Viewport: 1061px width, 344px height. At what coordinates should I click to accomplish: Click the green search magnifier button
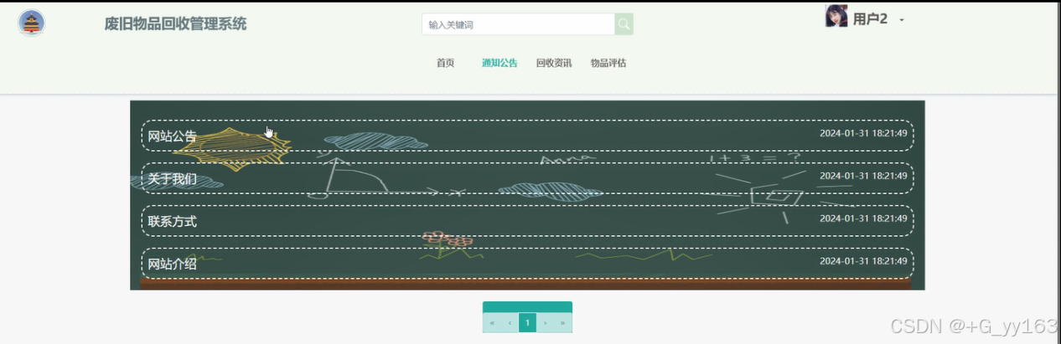point(624,24)
